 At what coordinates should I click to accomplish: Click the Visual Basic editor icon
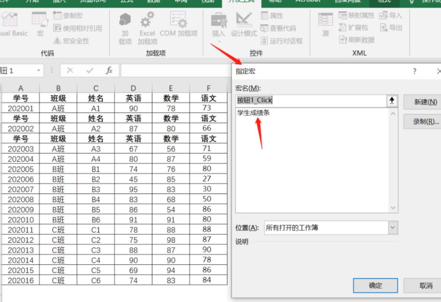(x=10, y=20)
